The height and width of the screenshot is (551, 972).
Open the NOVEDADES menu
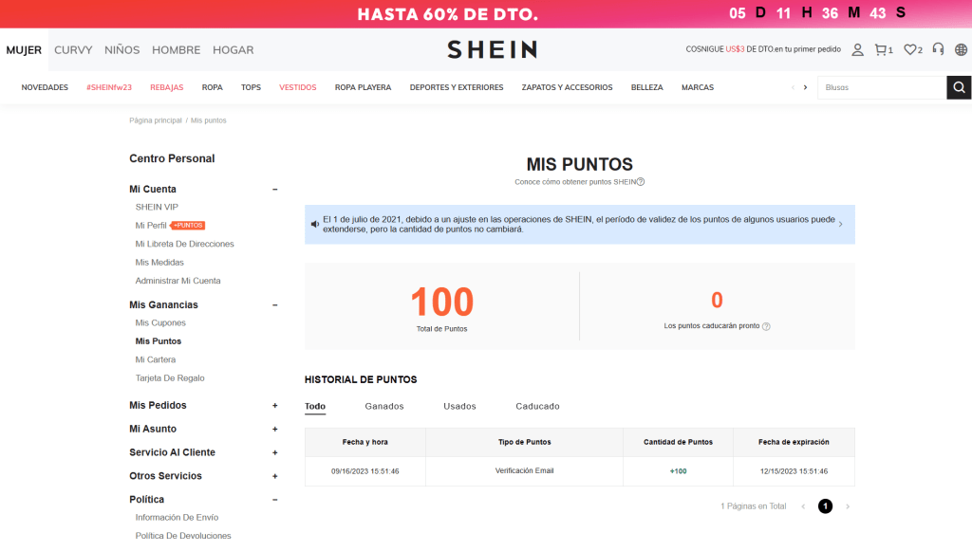[45, 87]
